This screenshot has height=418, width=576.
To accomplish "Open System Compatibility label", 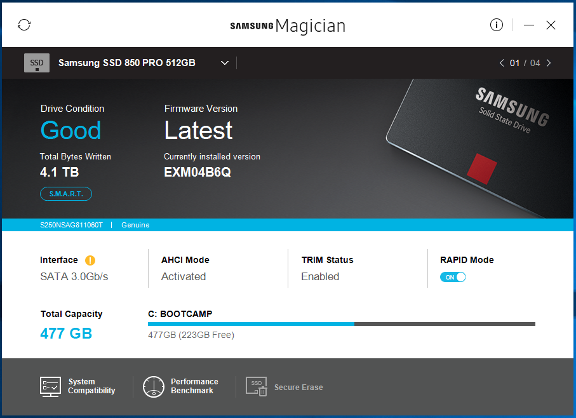I will pyautogui.click(x=91, y=386).
